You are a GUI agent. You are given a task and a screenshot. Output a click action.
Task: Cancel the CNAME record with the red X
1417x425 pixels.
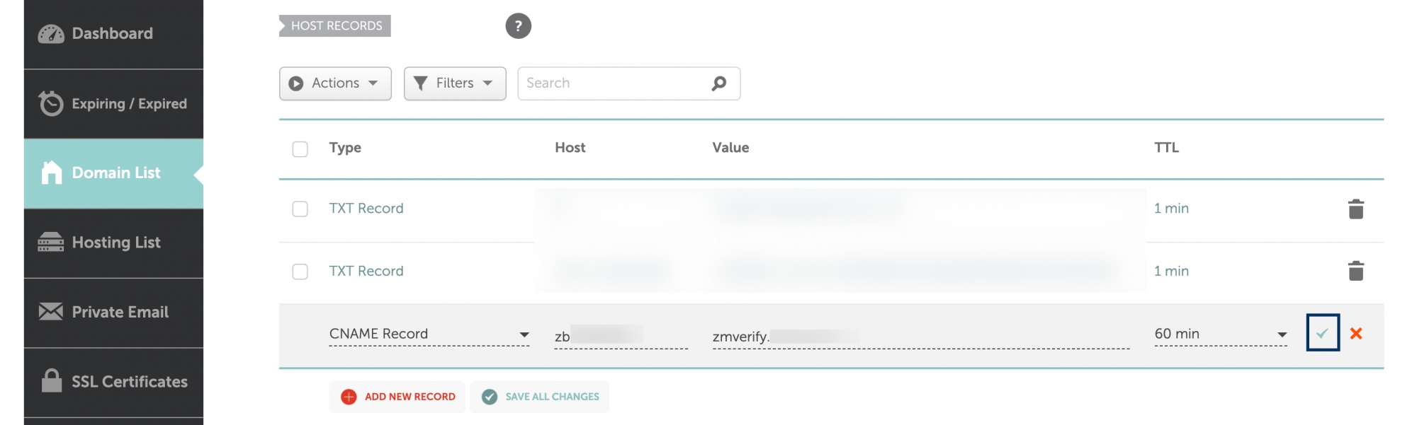(x=1356, y=333)
